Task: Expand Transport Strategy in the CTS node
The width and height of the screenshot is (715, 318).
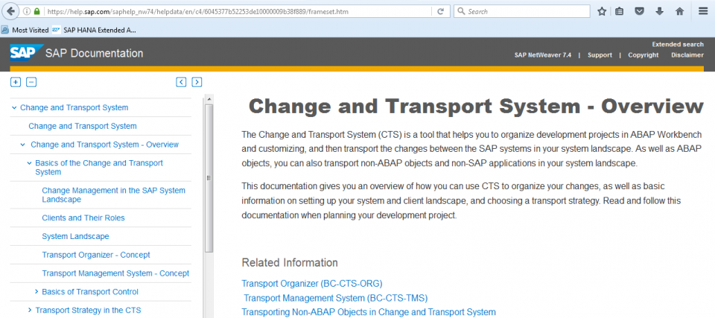Action: coord(30,310)
